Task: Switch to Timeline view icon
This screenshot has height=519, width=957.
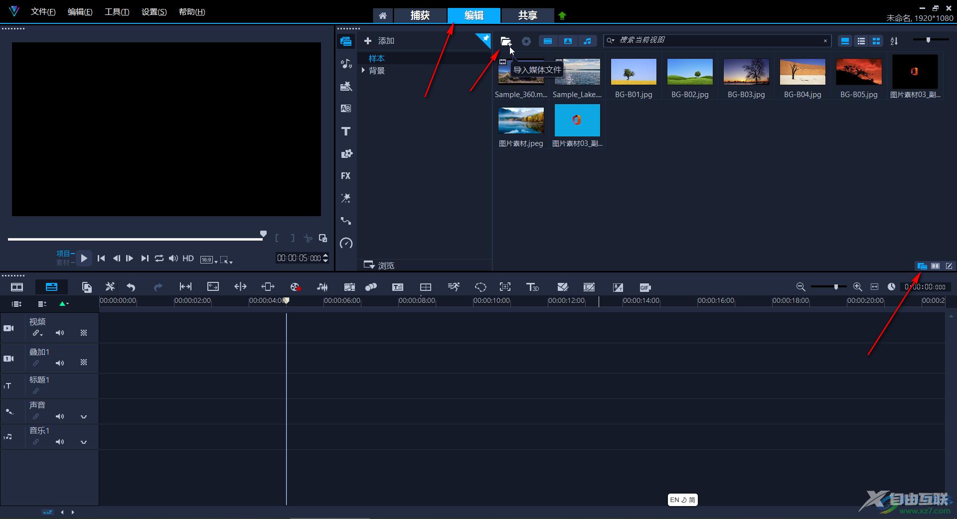Action: (51, 287)
